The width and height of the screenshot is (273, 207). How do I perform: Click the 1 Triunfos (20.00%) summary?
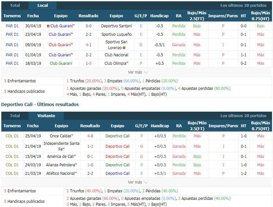coord(84,81)
